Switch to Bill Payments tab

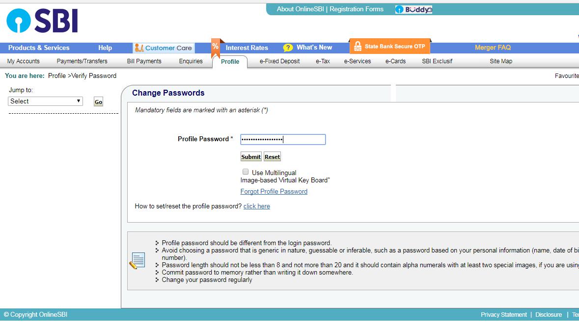144,61
